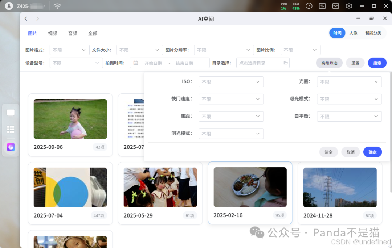Click the 清空 button
The image size is (392, 248).
pos(328,152)
